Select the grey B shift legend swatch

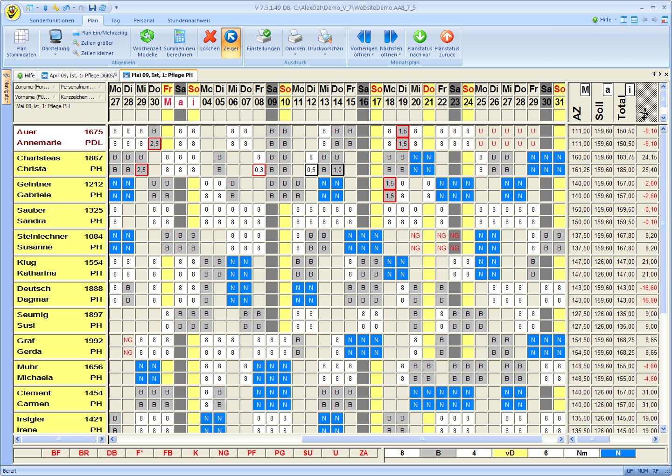click(438, 453)
